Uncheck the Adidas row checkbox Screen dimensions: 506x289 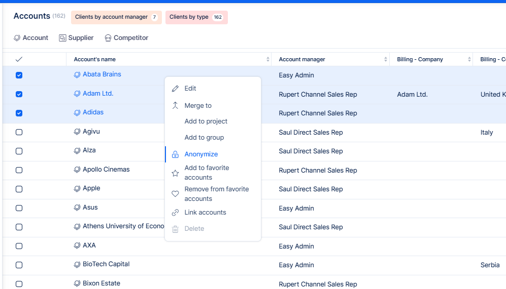(x=19, y=113)
